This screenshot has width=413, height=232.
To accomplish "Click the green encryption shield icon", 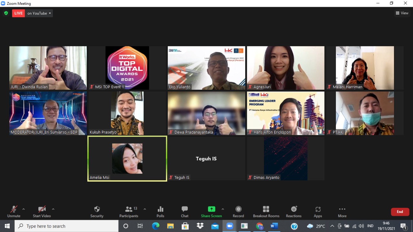I will pyautogui.click(x=6, y=13).
